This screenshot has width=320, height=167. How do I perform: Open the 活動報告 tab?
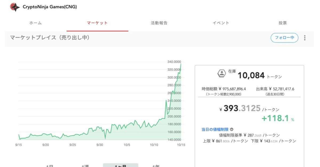coord(159,23)
